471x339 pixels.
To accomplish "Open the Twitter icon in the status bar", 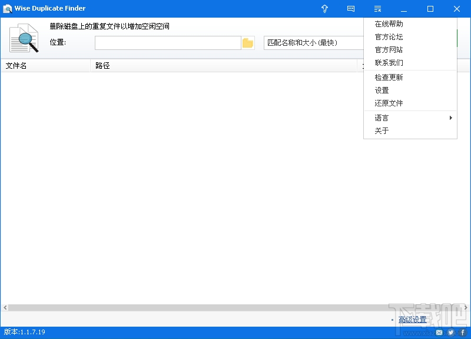I will pyautogui.click(x=450, y=332).
